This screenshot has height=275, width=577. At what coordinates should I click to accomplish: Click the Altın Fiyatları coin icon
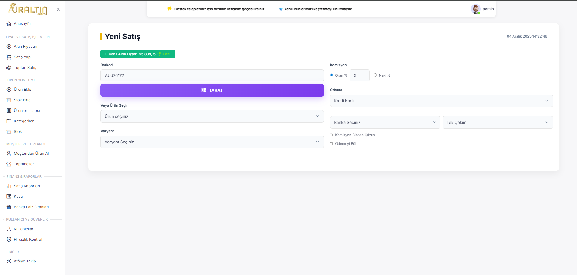(9, 47)
